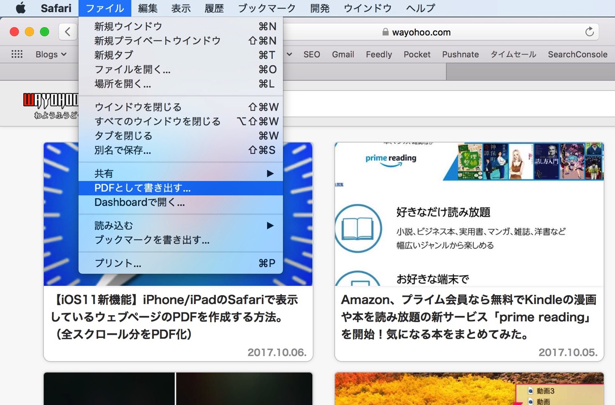Close the ファイル menu from the menu bar

(x=105, y=8)
